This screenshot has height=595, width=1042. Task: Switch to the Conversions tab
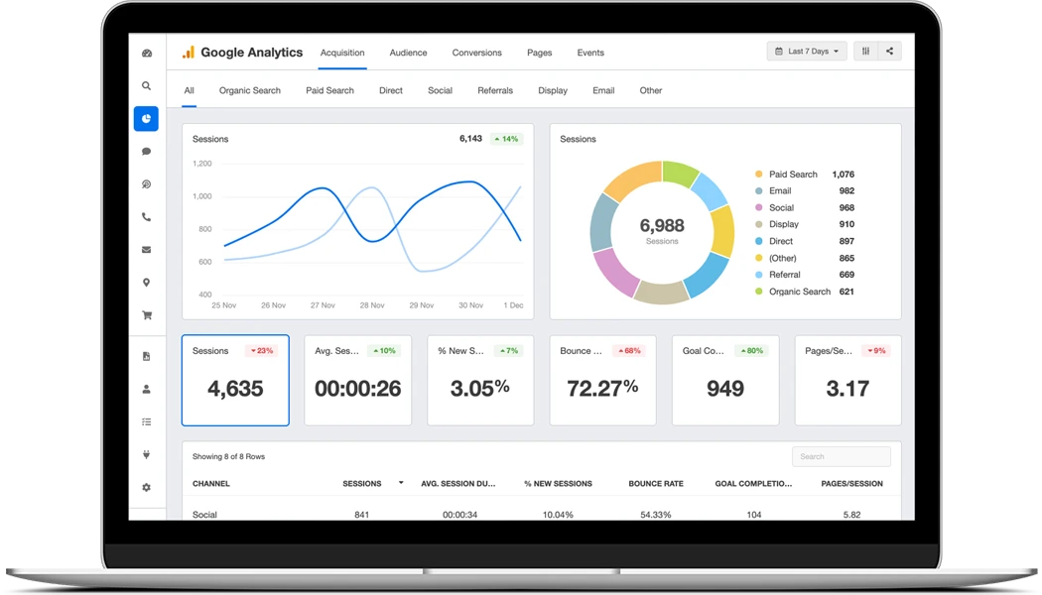(476, 53)
